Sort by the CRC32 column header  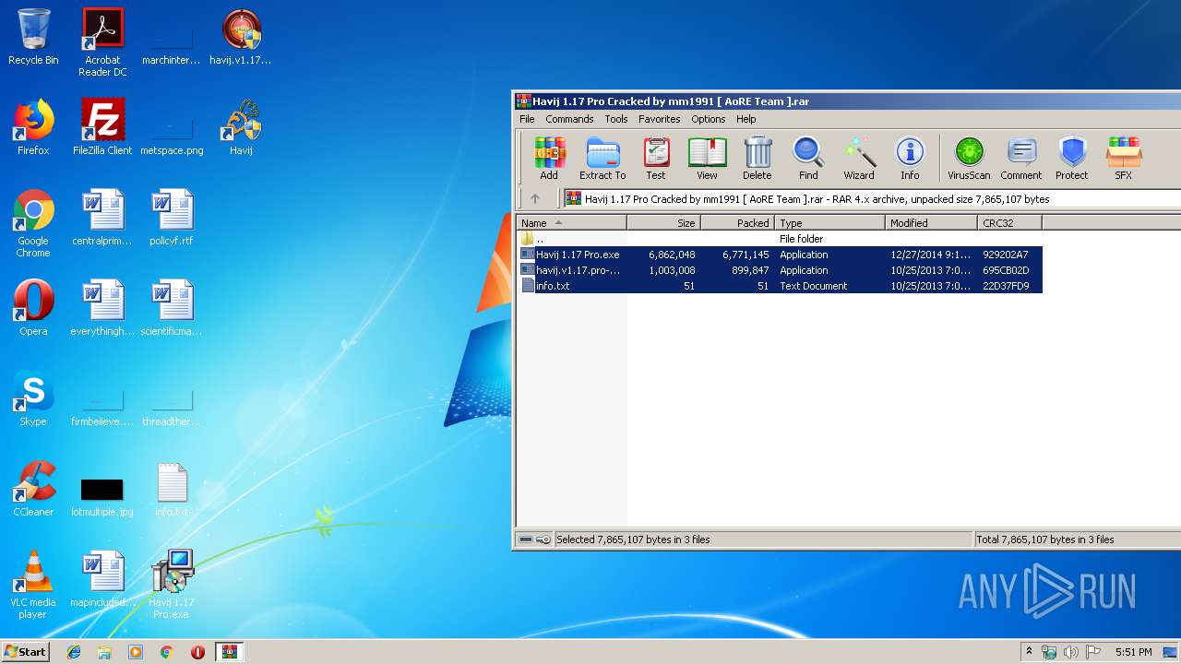[1010, 223]
